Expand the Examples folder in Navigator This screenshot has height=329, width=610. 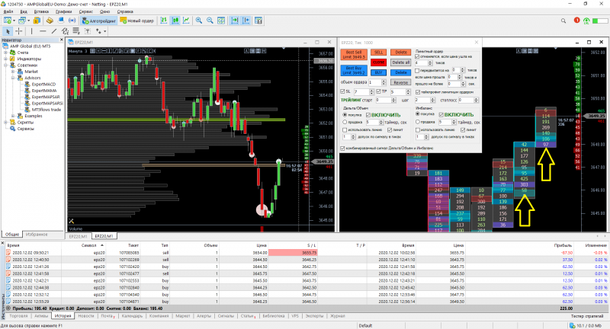(x=13, y=116)
